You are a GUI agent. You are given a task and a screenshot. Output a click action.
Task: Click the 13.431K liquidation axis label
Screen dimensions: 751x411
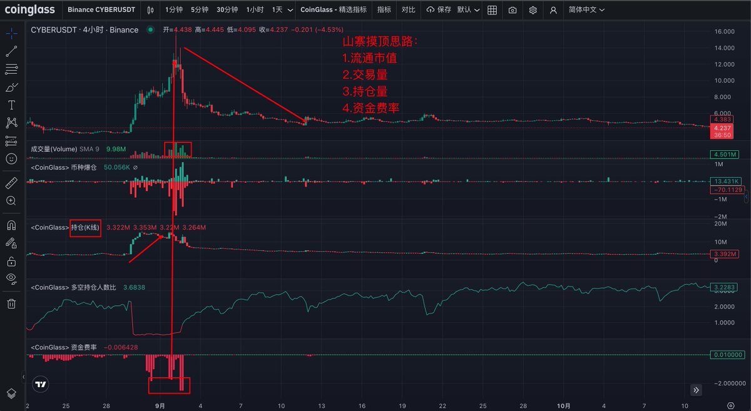pyautogui.click(x=726, y=181)
